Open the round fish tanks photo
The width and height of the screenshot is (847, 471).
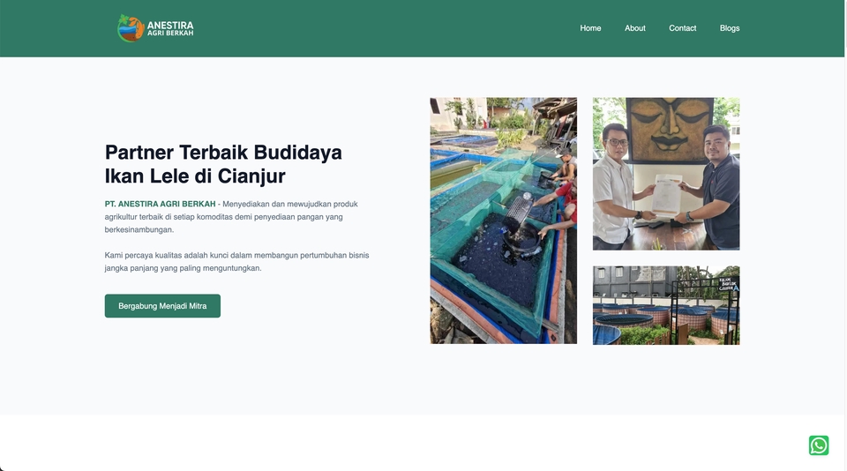click(x=666, y=305)
